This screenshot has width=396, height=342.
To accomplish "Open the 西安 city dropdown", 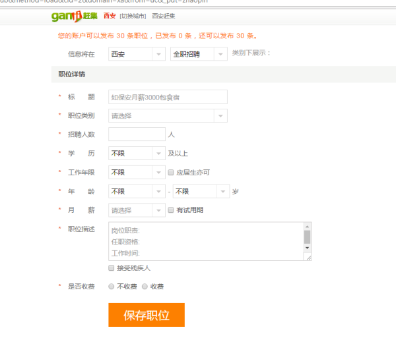I will point(137,54).
